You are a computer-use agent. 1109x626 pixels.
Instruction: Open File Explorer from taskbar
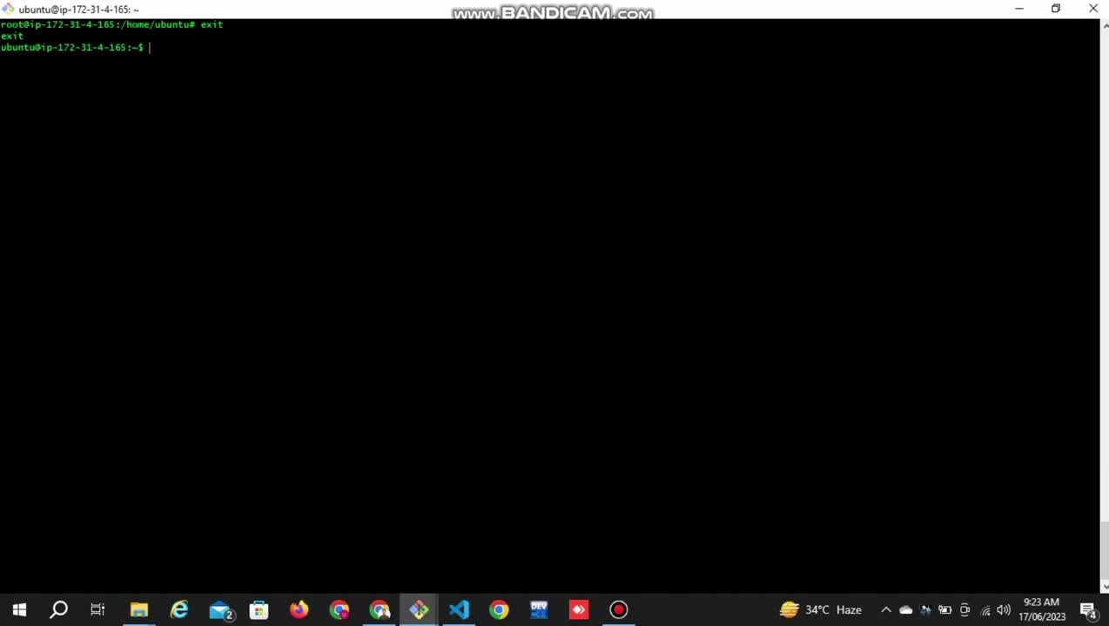139,609
